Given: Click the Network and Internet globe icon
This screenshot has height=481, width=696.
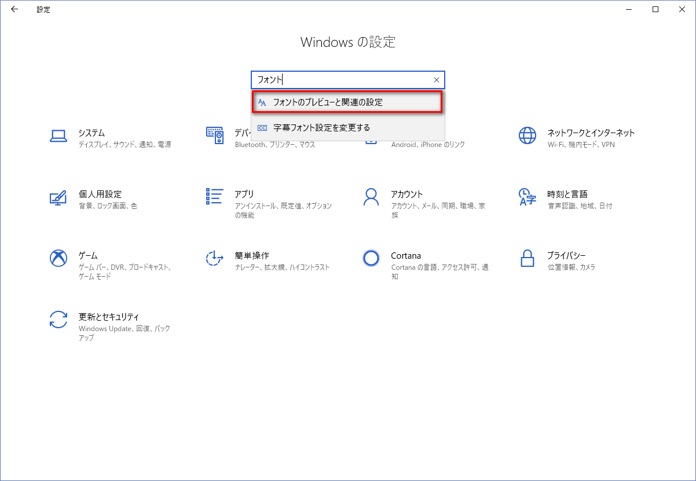Looking at the screenshot, I should click(527, 136).
